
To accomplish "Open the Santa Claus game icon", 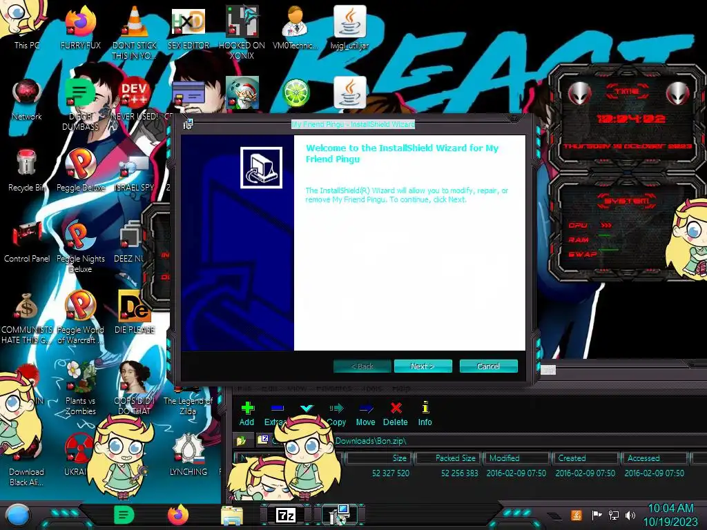I will pos(242,92).
